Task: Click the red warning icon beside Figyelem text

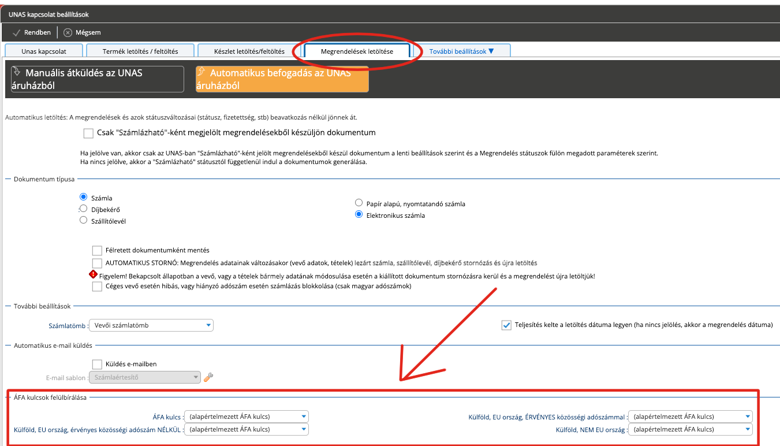Action: click(x=94, y=274)
